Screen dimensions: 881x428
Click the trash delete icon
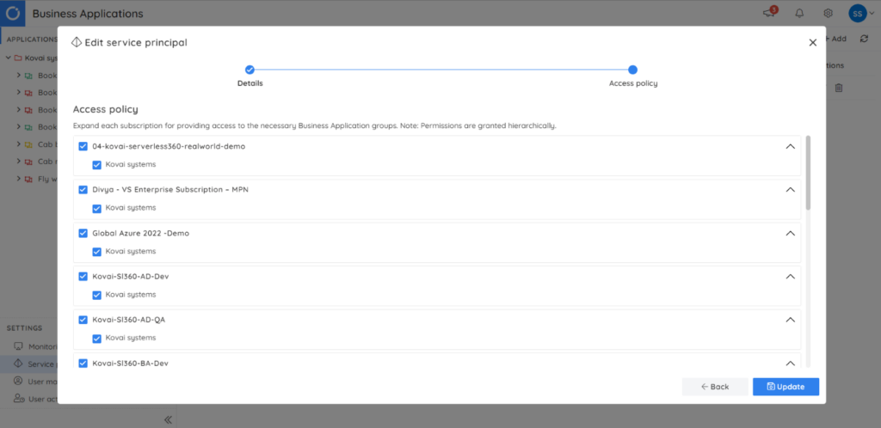click(839, 88)
